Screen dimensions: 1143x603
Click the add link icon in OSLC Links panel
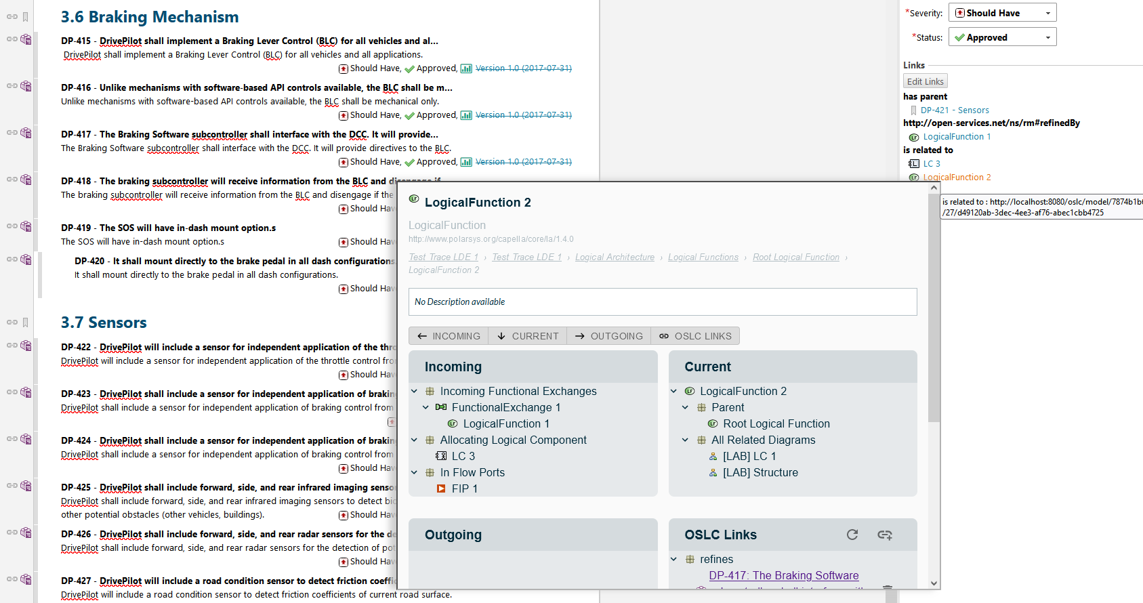(x=885, y=535)
